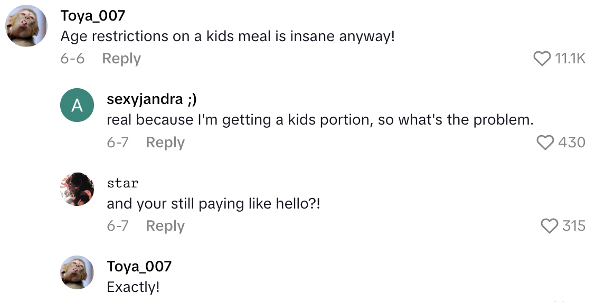This screenshot has height=302, width=605.
Task: Click the 11.1K like count
Action: (x=570, y=59)
